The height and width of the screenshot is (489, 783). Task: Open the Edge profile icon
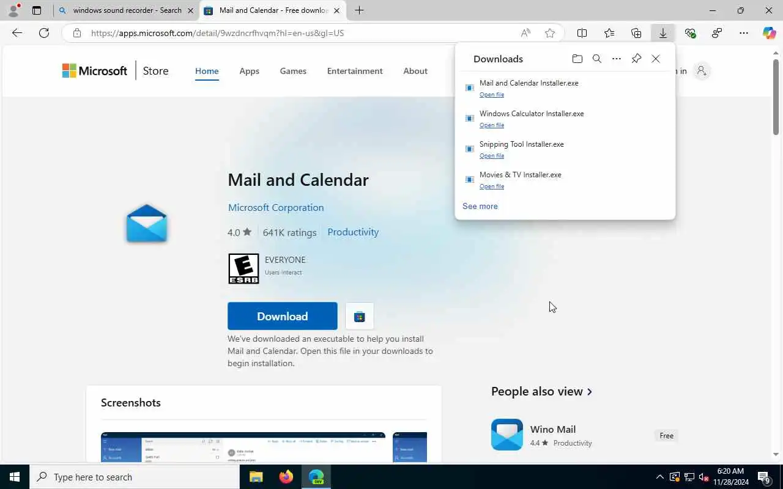click(x=13, y=10)
